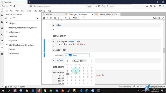Close the Launcher tab
166x93 pixels.
pyautogui.click(x=66, y=14)
